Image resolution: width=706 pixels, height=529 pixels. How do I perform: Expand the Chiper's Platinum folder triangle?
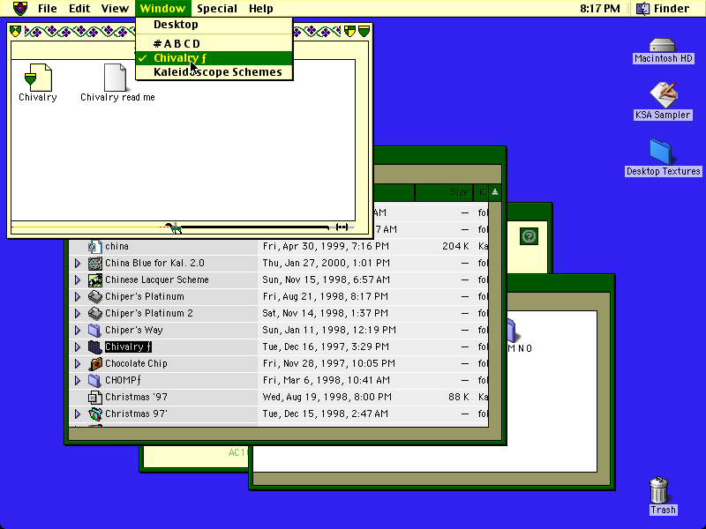78,296
